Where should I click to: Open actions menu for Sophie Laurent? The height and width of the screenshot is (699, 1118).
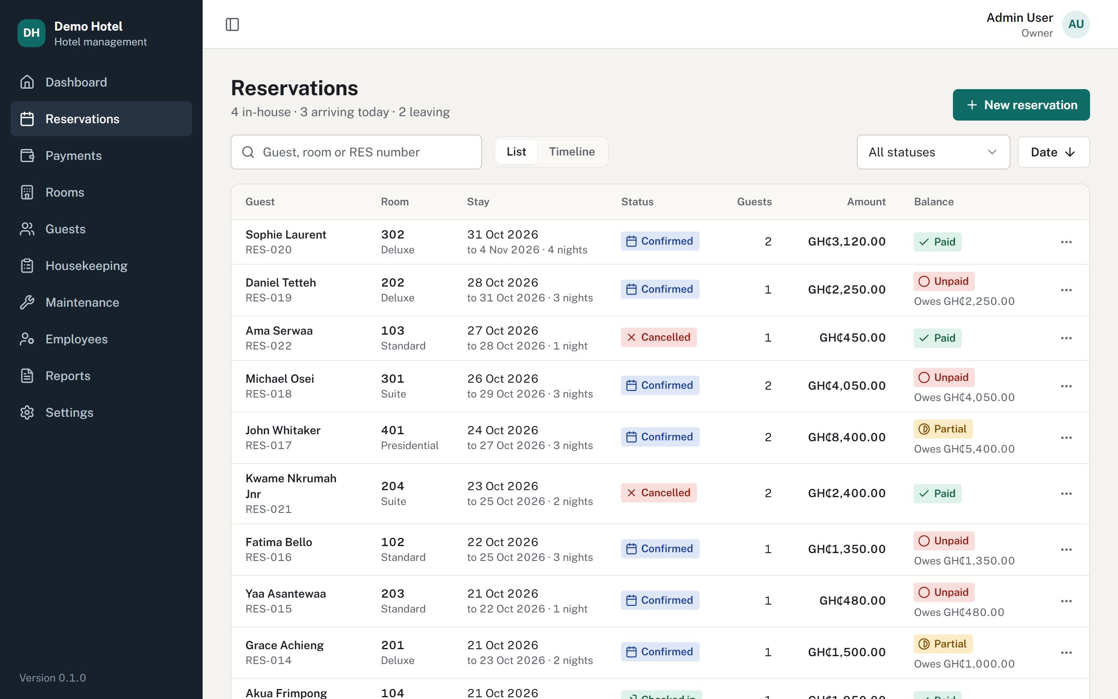pos(1066,242)
